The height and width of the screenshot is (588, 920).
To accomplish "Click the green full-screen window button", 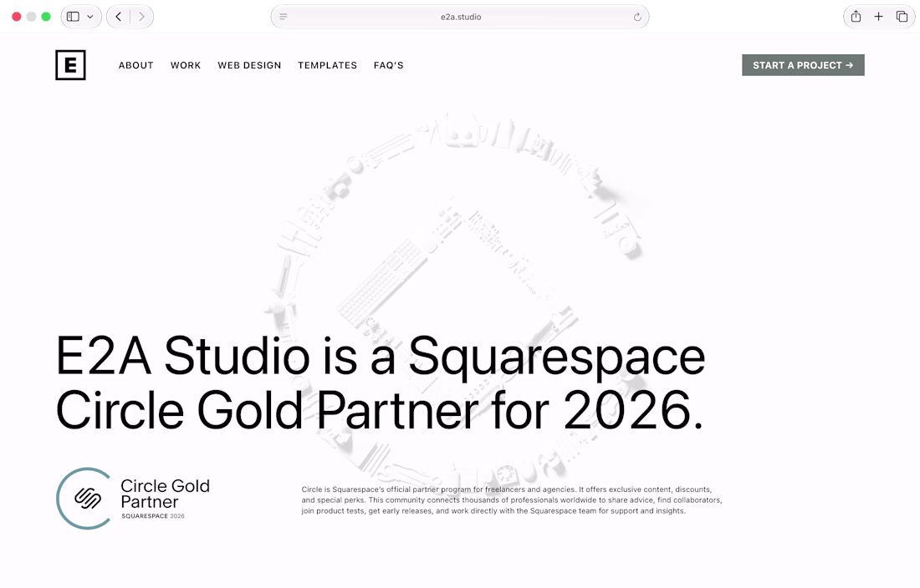I will [46, 17].
